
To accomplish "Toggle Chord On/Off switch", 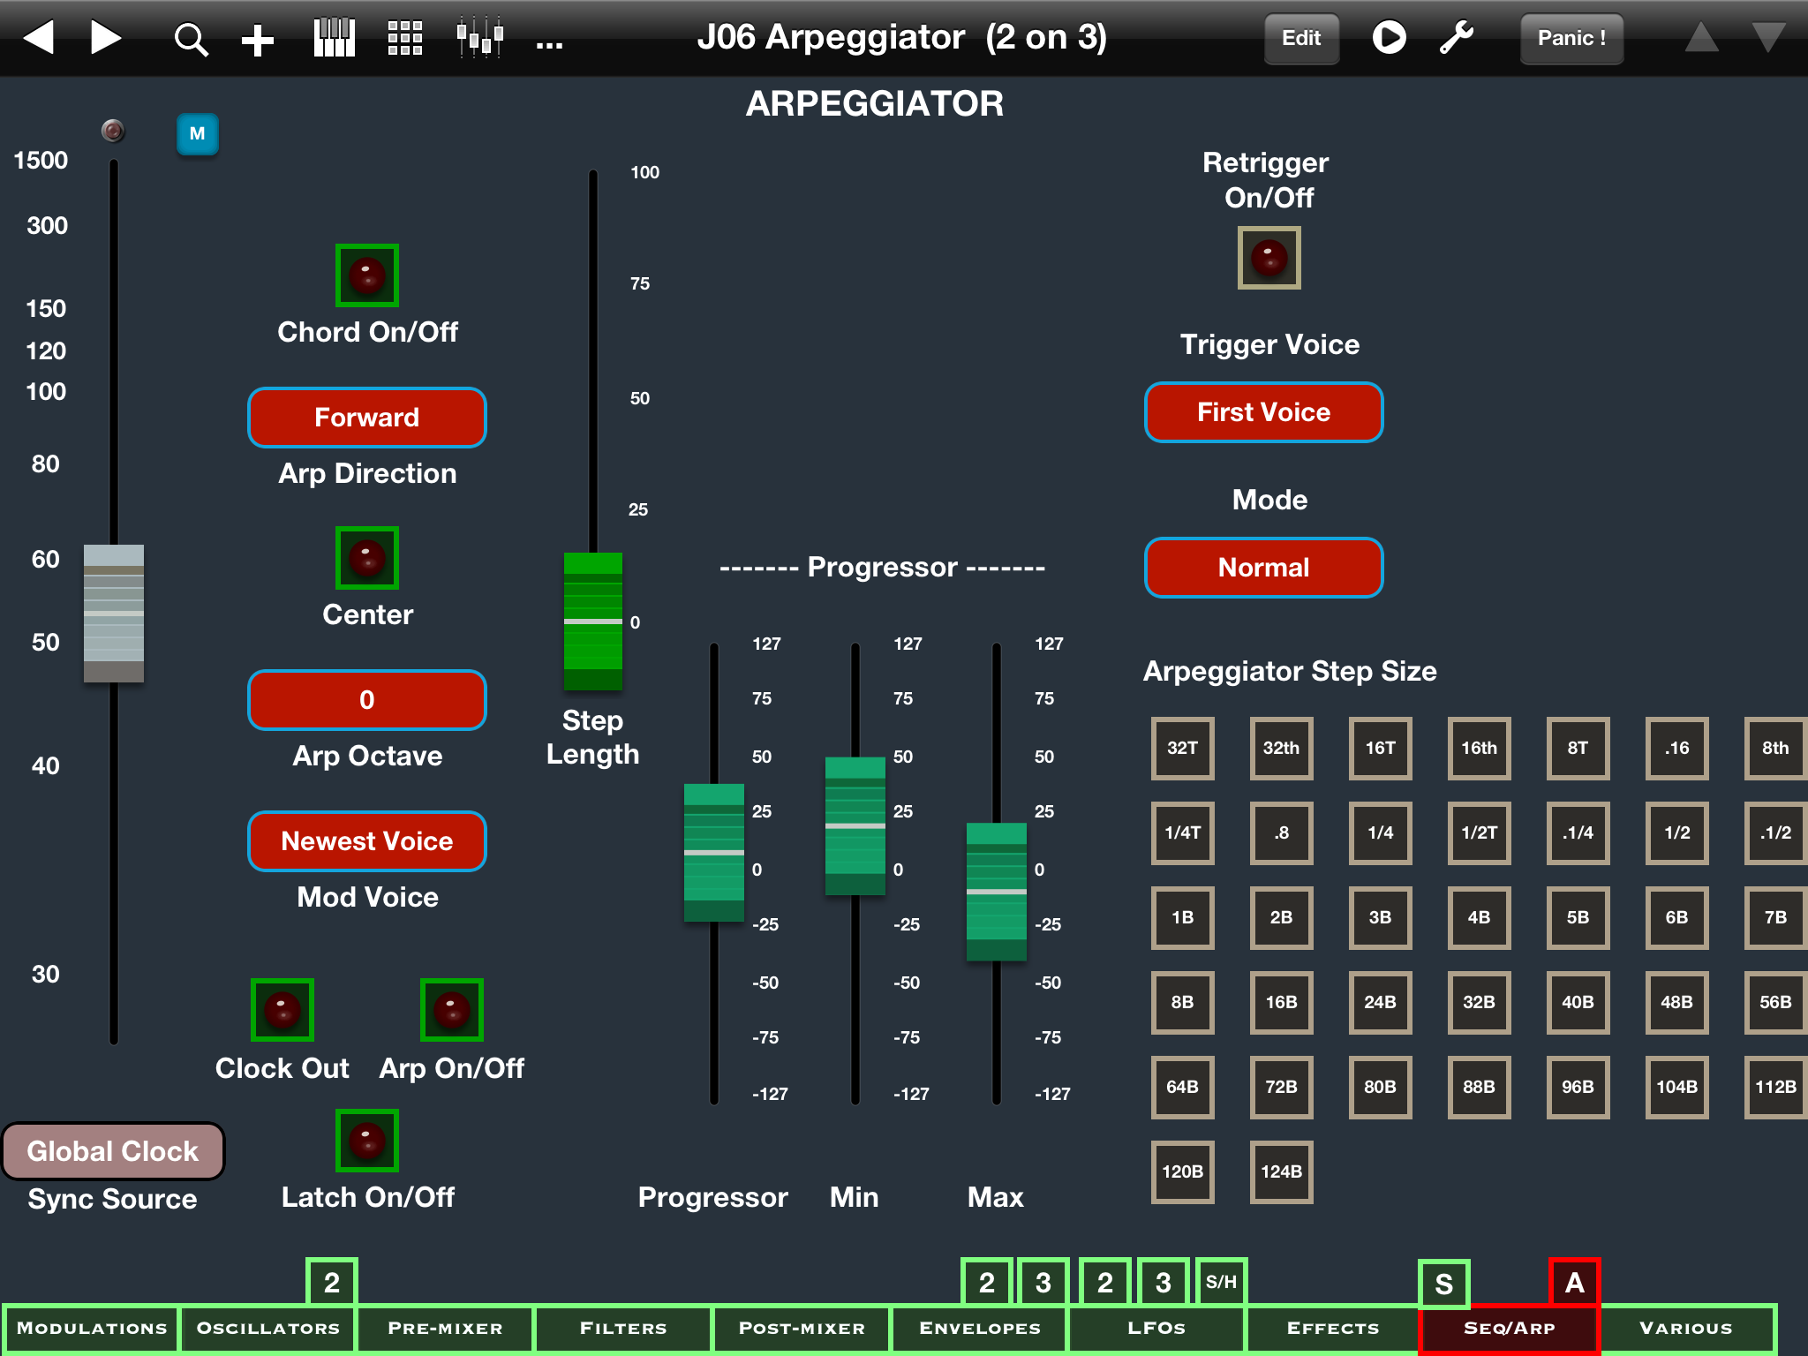I will pyautogui.click(x=367, y=275).
